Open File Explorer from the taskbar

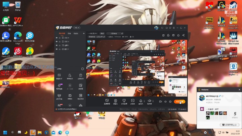(x=40, y=132)
